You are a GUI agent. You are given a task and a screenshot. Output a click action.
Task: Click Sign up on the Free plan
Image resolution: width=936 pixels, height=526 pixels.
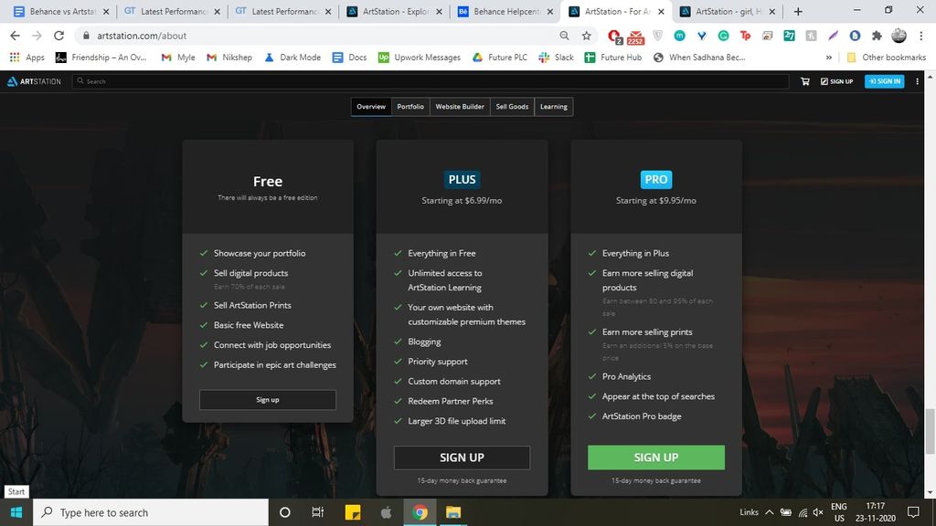point(267,399)
